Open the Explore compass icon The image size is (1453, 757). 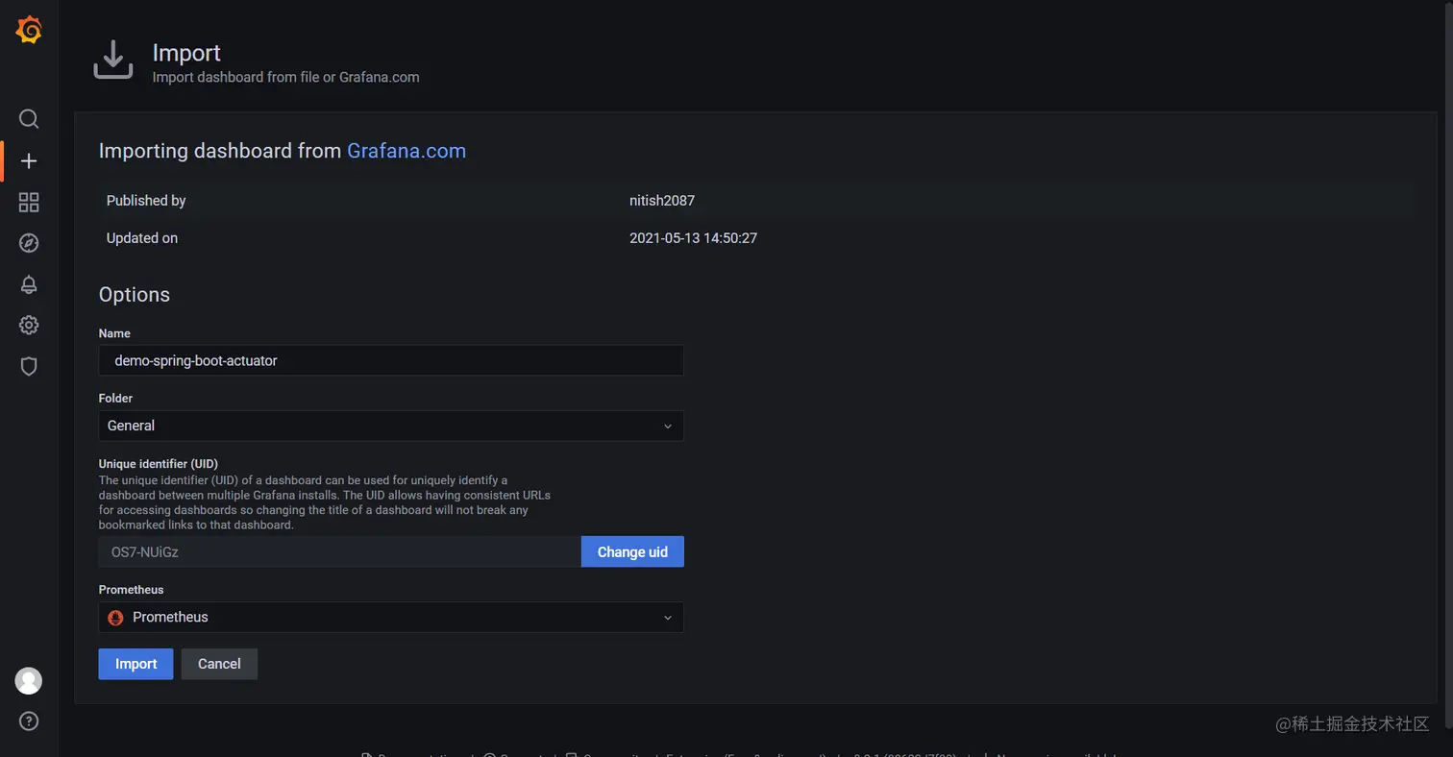tap(29, 243)
